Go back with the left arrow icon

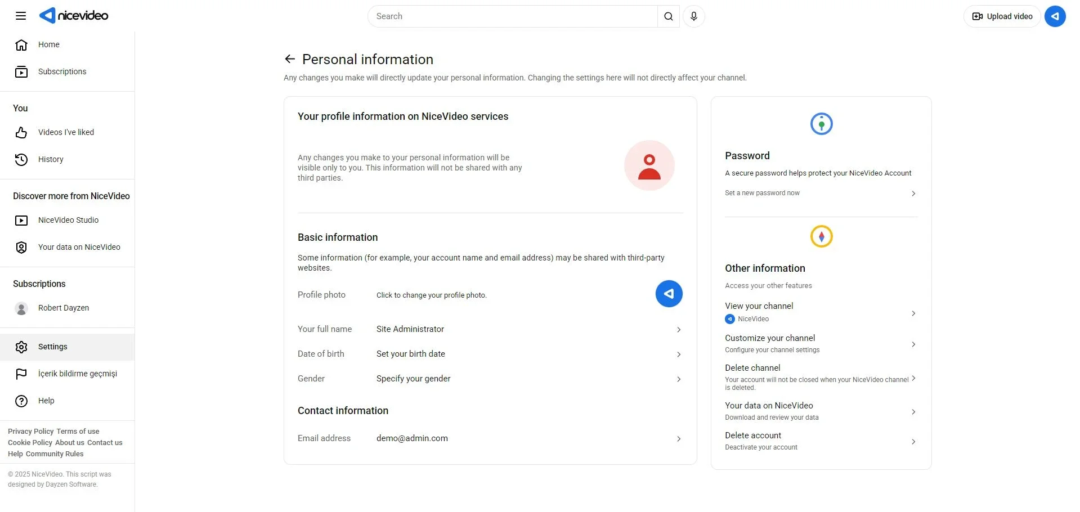coord(290,59)
